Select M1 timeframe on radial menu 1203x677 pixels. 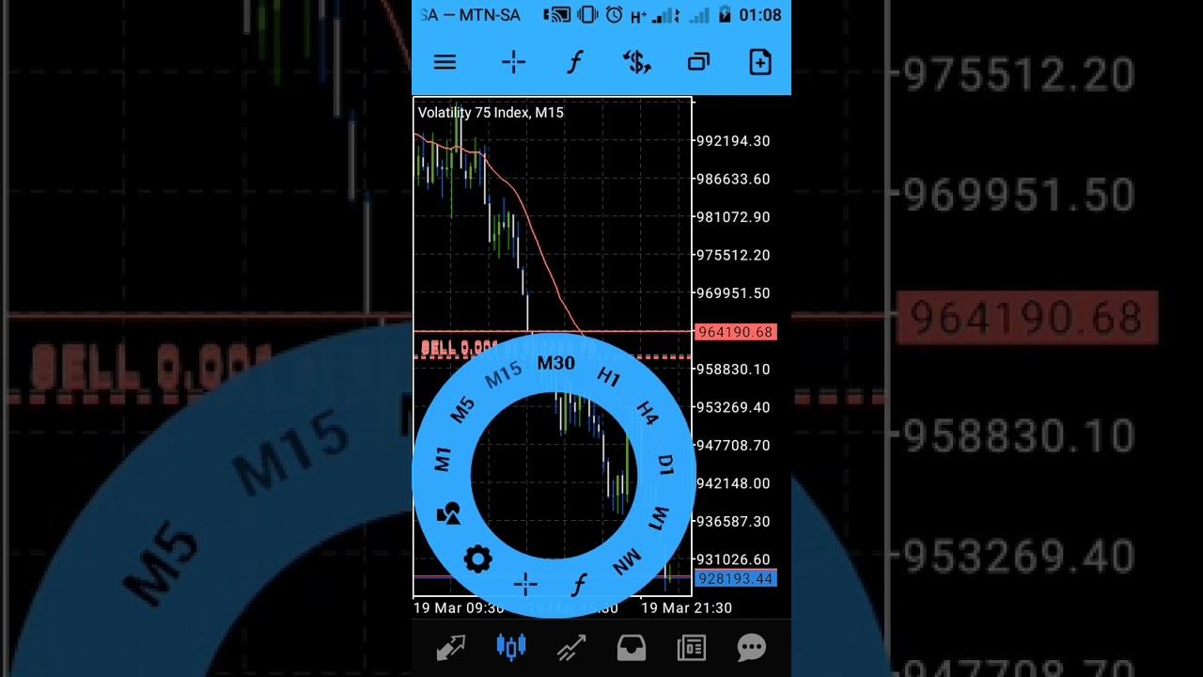tap(443, 459)
